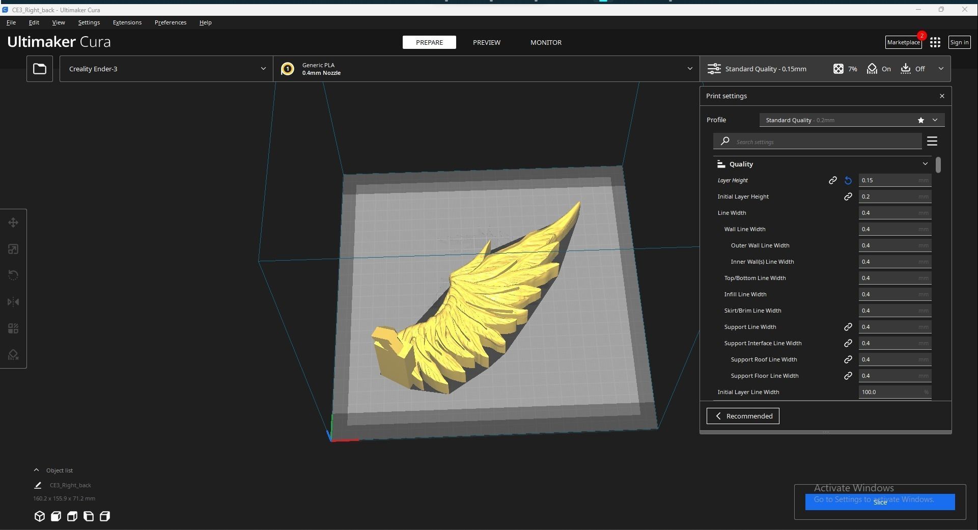The height and width of the screenshot is (530, 978).
Task: Switch to right side view icon
Action: 105,516
